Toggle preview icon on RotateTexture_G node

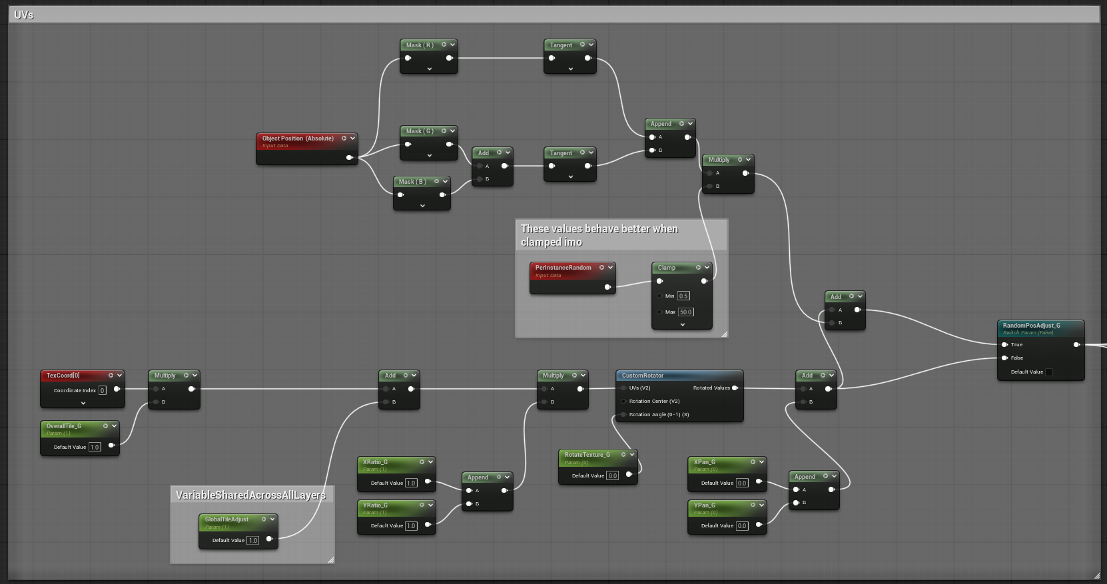pyautogui.click(x=623, y=455)
